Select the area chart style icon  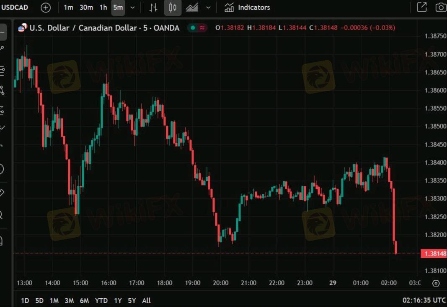pyautogui.click(x=192, y=8)
